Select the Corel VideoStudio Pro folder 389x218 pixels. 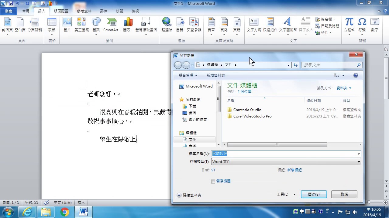(252, 116)
